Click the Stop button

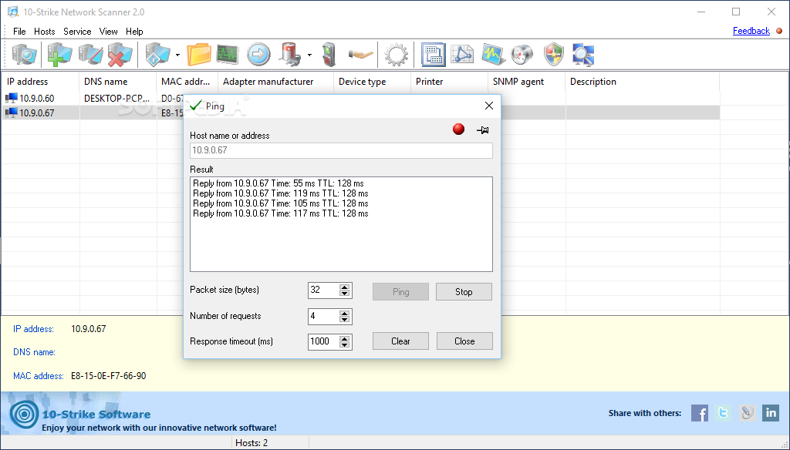(x=464, y=291)
